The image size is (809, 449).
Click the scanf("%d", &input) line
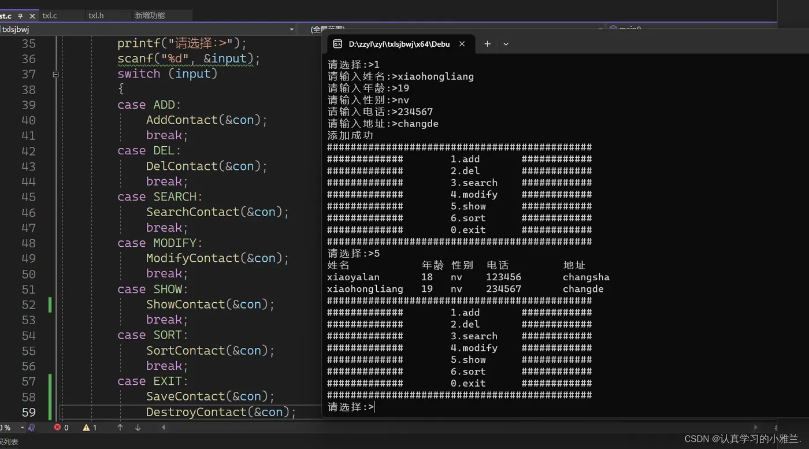coord(189,59)
